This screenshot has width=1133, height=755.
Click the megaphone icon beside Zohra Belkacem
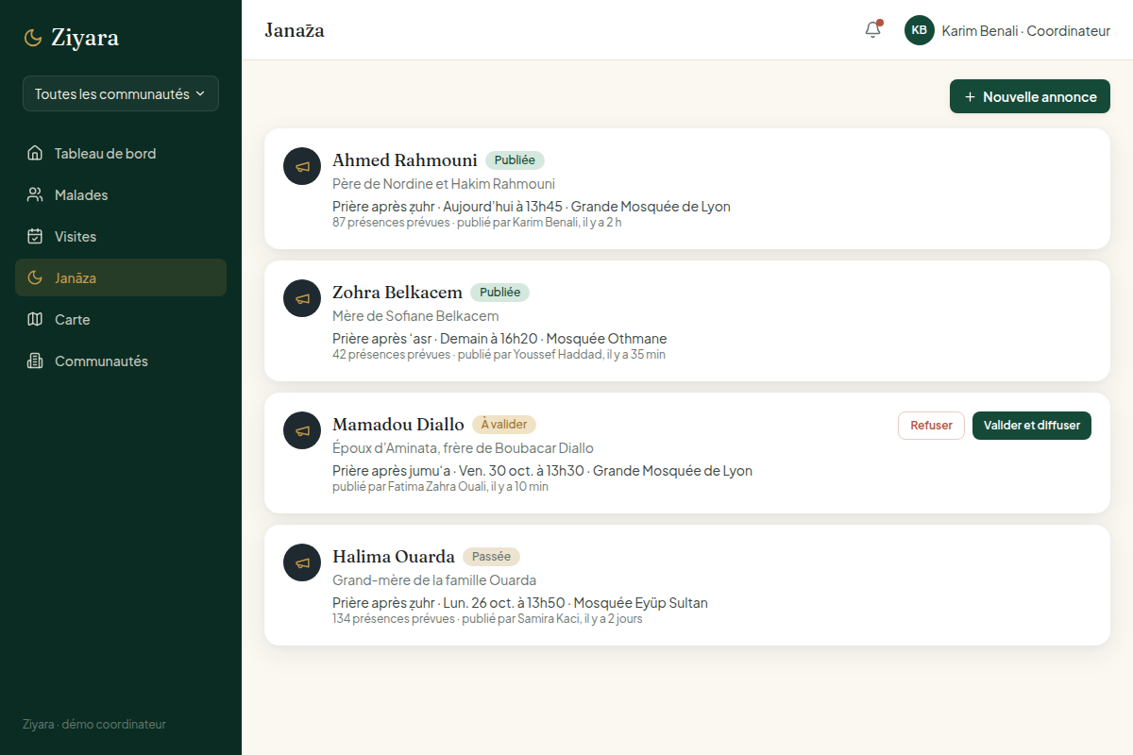coord(302,298)
